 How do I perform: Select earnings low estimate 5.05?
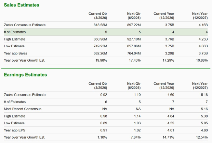[204, 123]
